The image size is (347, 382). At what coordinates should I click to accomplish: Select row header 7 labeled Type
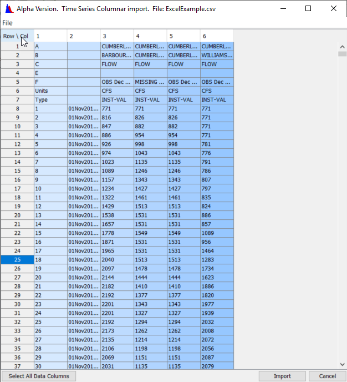tap(17, 99)
